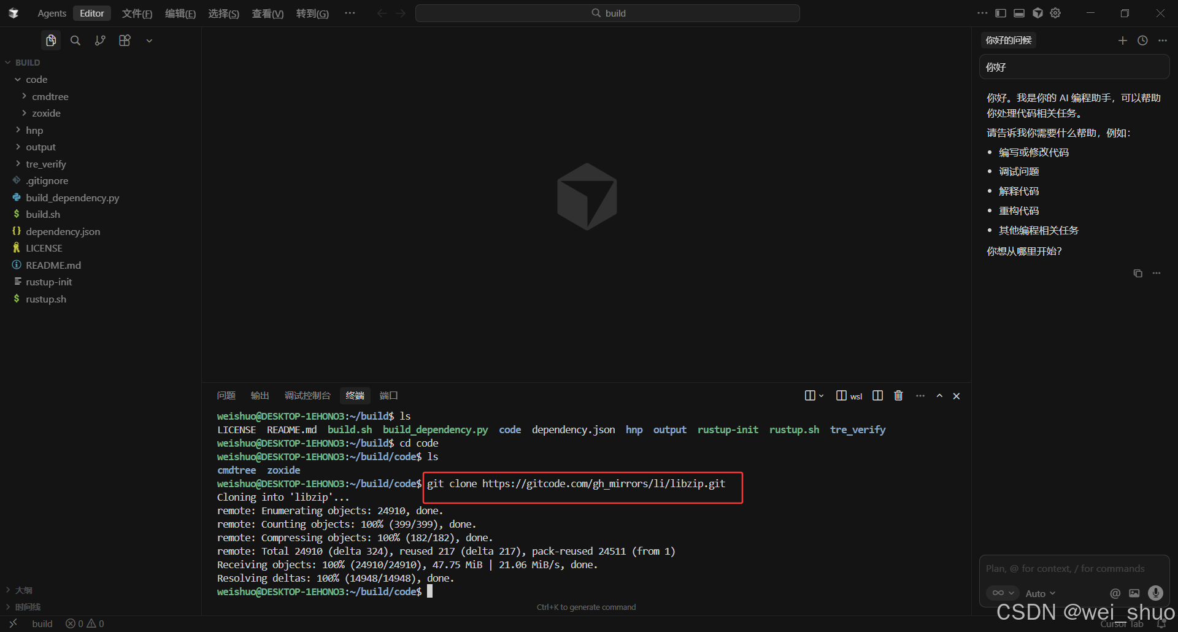Open chat history clock icon

(1142, 40)
